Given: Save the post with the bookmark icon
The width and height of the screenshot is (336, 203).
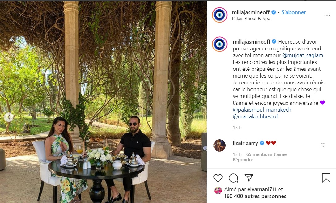Looking at the screenshot, I should (x=326, y=178).
